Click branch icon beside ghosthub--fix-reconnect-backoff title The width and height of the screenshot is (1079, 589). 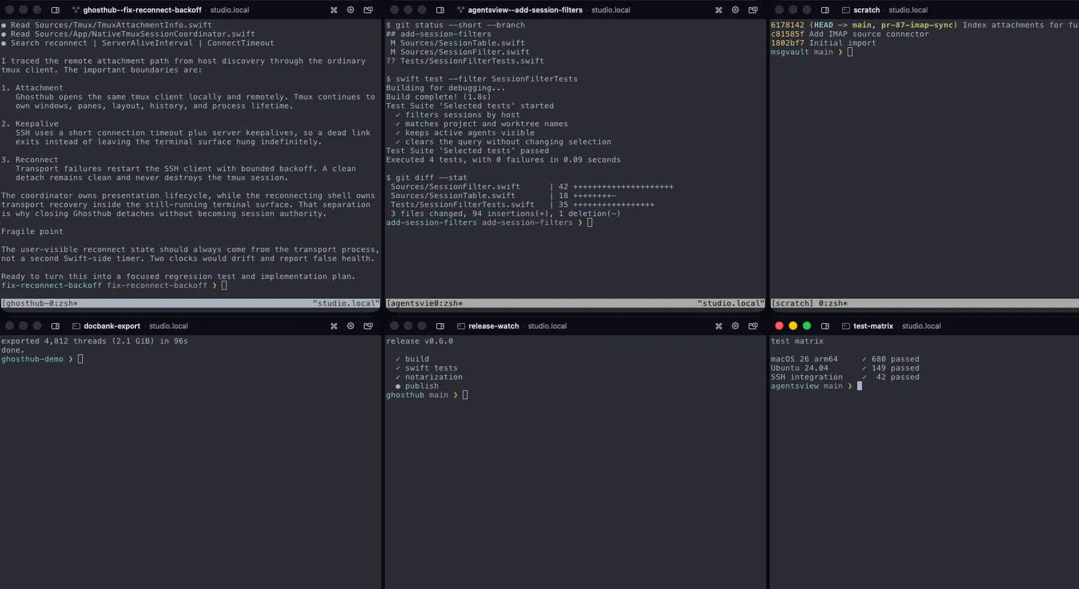coord(76,10)
